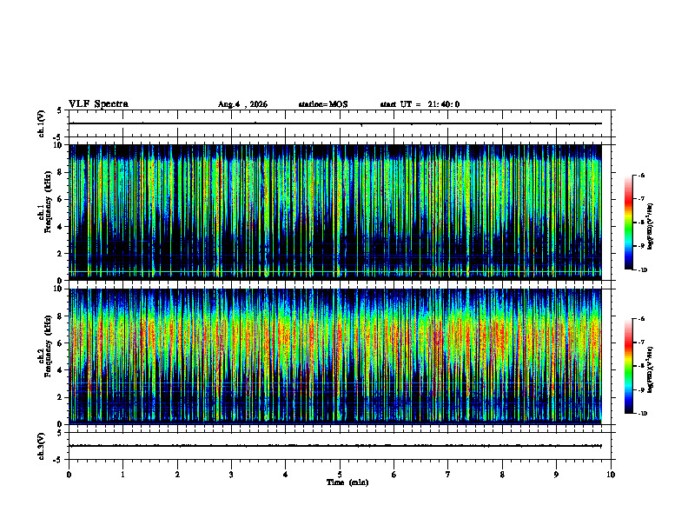The height and width of the screenshot is (532, 688).
Task: Click the time axis tick label "0"
Action: pyautogui.click(x=69, y=475)
